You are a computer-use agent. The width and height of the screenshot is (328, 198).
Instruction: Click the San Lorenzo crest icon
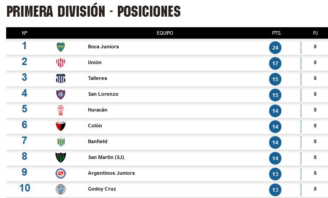61,94
